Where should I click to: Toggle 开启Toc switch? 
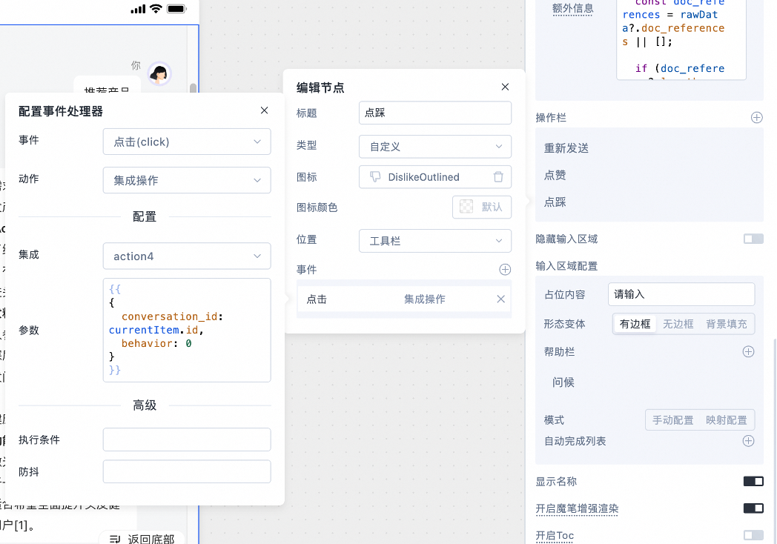(753, 535)
